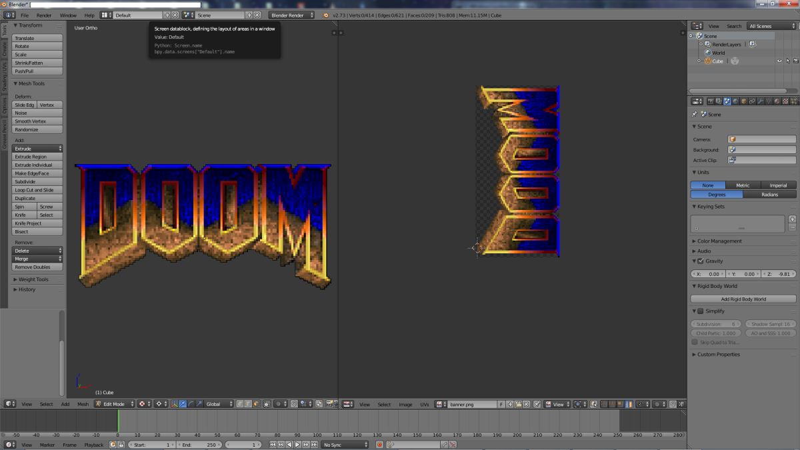
Task: Open the Blender Render engine dropdown
Action: tap(291, 15)
